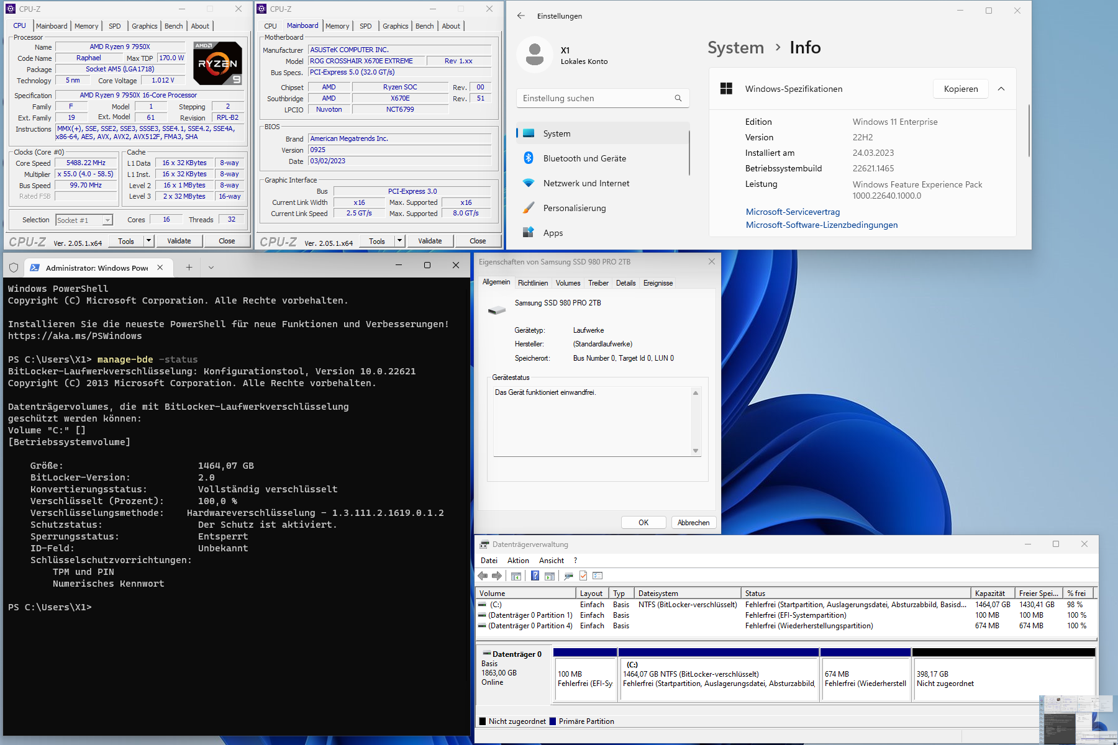Open the Microsoft-Software-Lizenzbedingungen link
The width and height of the screenshot is (1118, 745).
[822, 225]
